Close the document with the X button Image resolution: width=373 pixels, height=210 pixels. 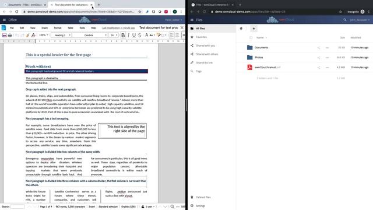(182, 27)
